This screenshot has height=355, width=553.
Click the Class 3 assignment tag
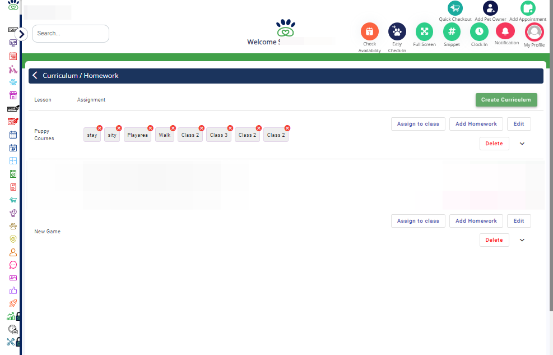pos(219,135)
